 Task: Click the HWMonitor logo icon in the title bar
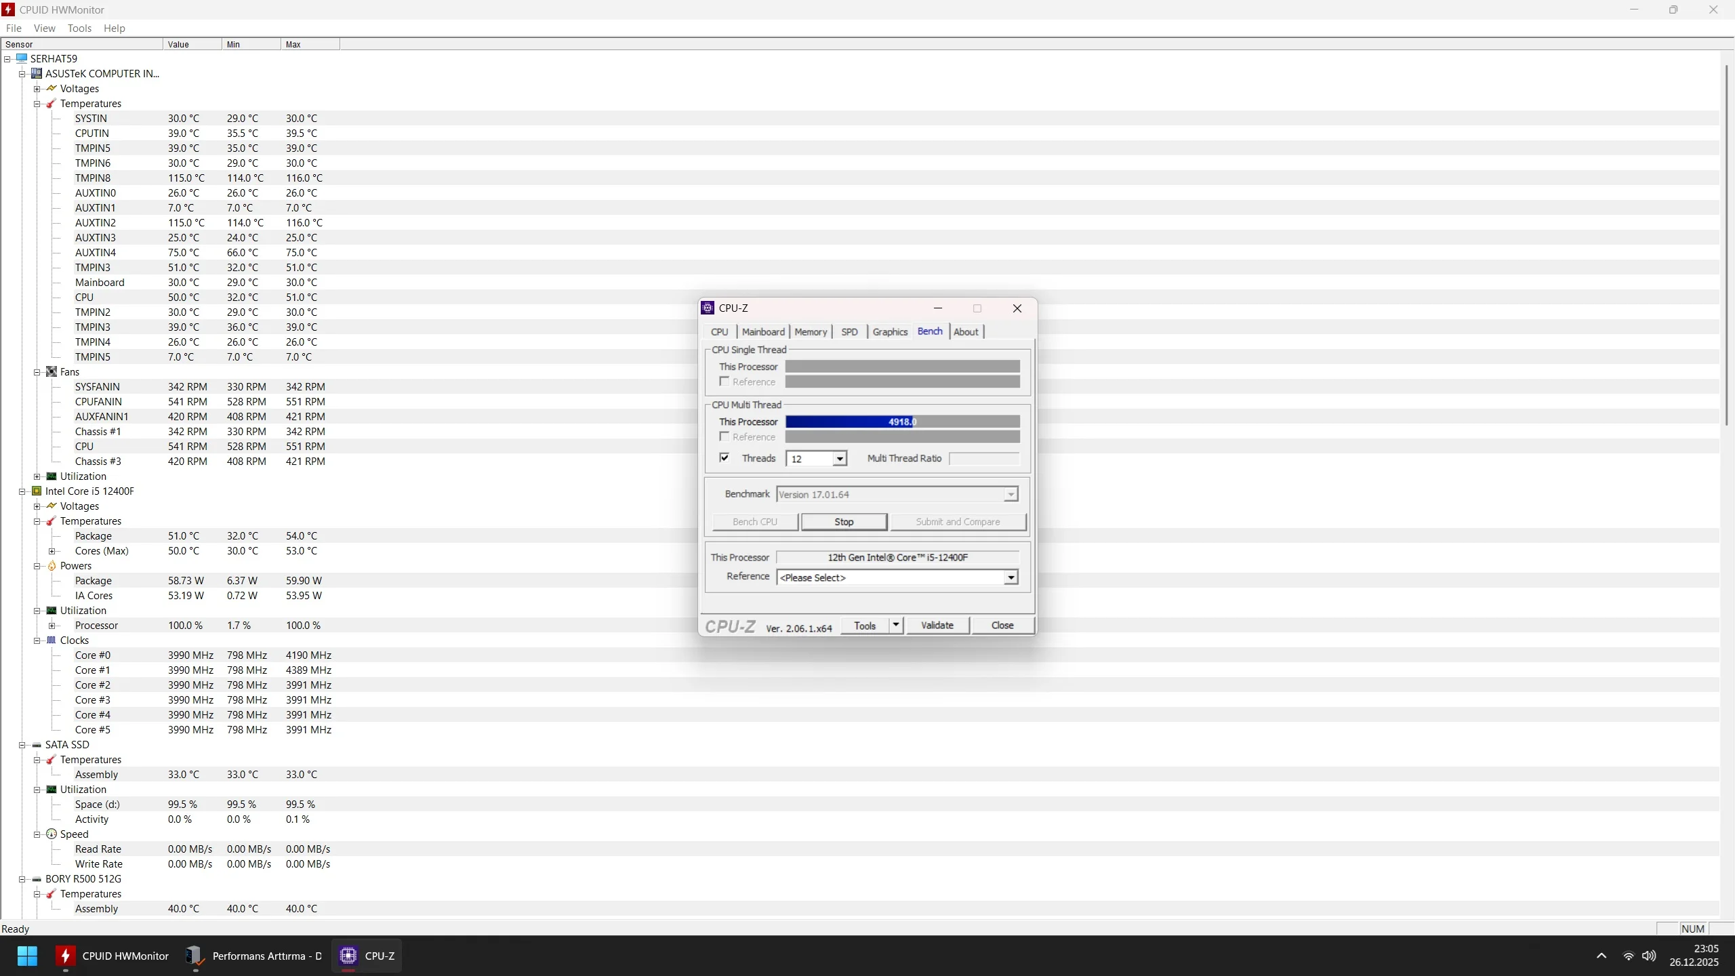pyautogui.click(x=8, y=9)
